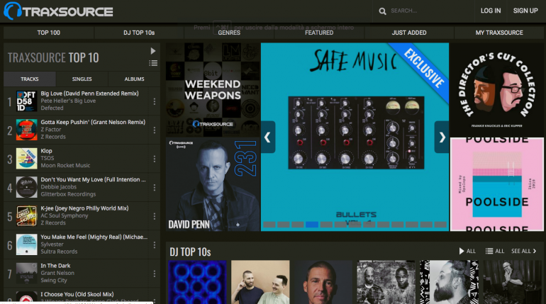Open the Debbie Jacobs artist link

point(58,187)
